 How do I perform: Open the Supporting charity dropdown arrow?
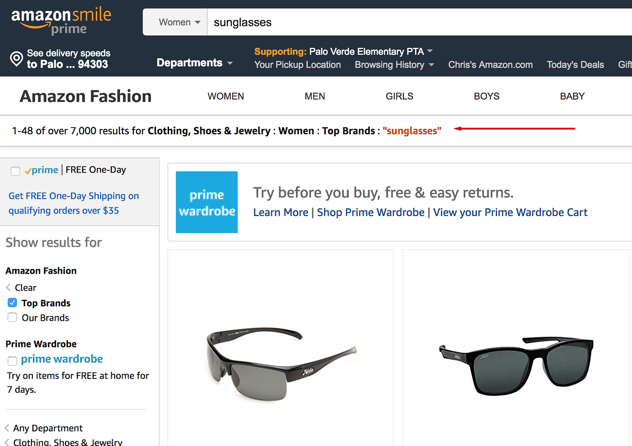[x=430, y=51]
